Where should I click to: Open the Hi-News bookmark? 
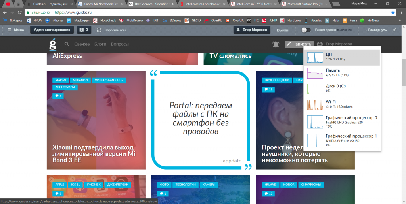click(370, 21)
